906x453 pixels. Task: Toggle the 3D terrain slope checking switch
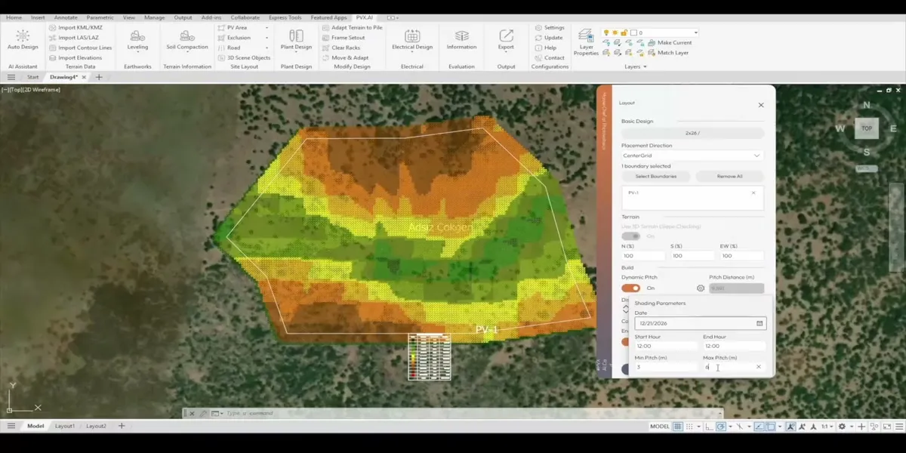[x=630, y=236]
